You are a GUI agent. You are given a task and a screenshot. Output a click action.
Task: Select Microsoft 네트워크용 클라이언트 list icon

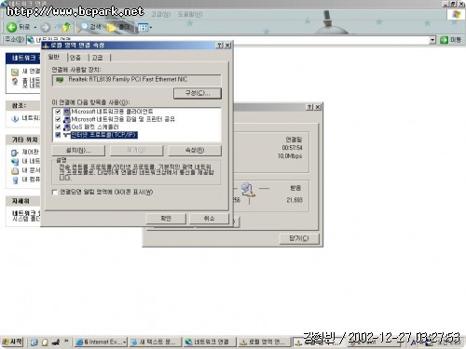[66, 112]
